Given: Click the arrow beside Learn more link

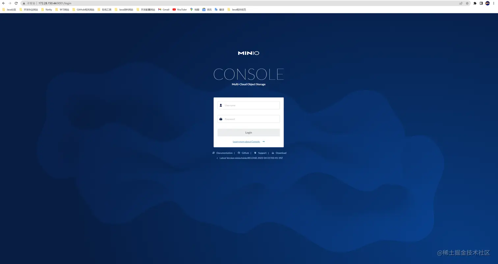Looking at the screenshot, I should pyautogui.click(x=263, y=142).
